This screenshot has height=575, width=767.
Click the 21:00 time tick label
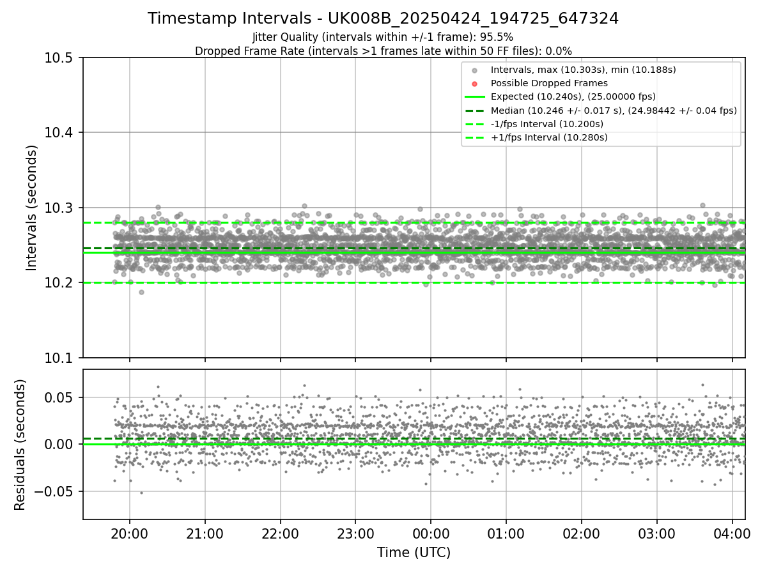point(205,533)
